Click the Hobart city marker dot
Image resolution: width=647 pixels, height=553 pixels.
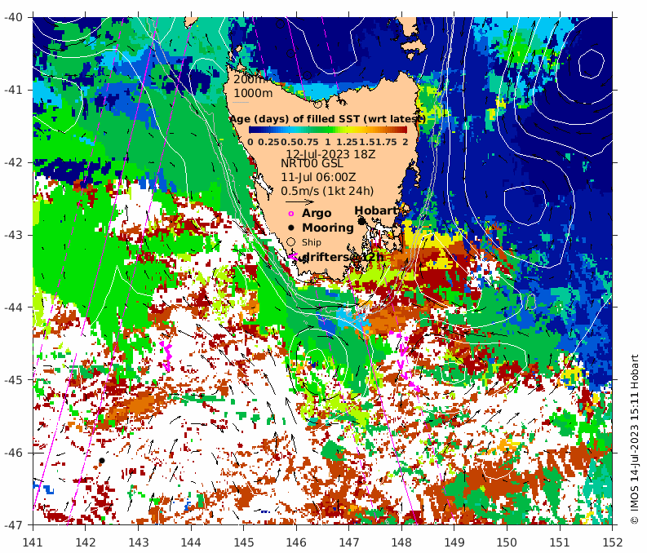coord(361,222)
